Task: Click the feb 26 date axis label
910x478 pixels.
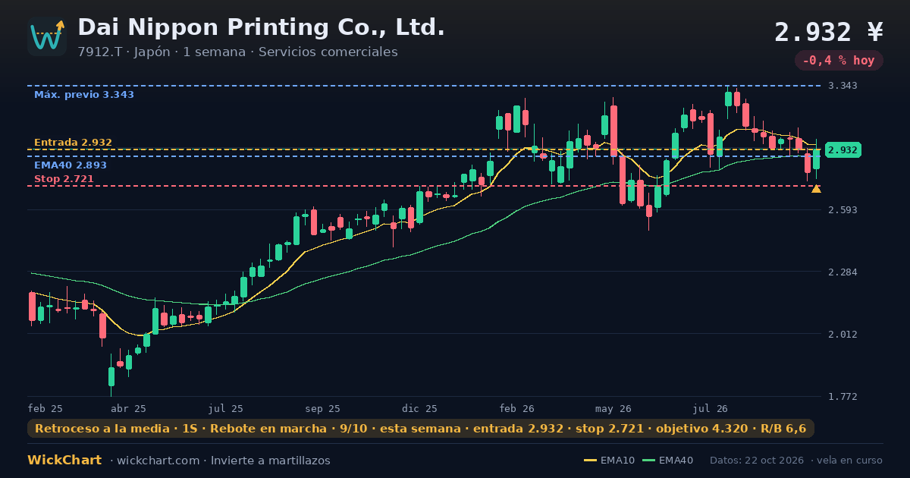Action: tap(516, 408)
